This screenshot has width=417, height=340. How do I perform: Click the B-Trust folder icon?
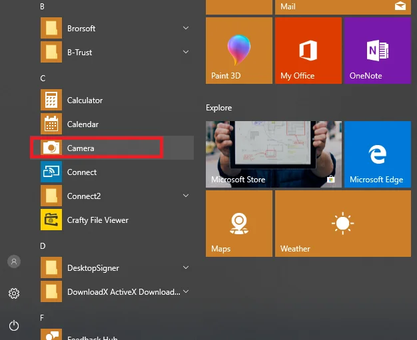(51, 52)
